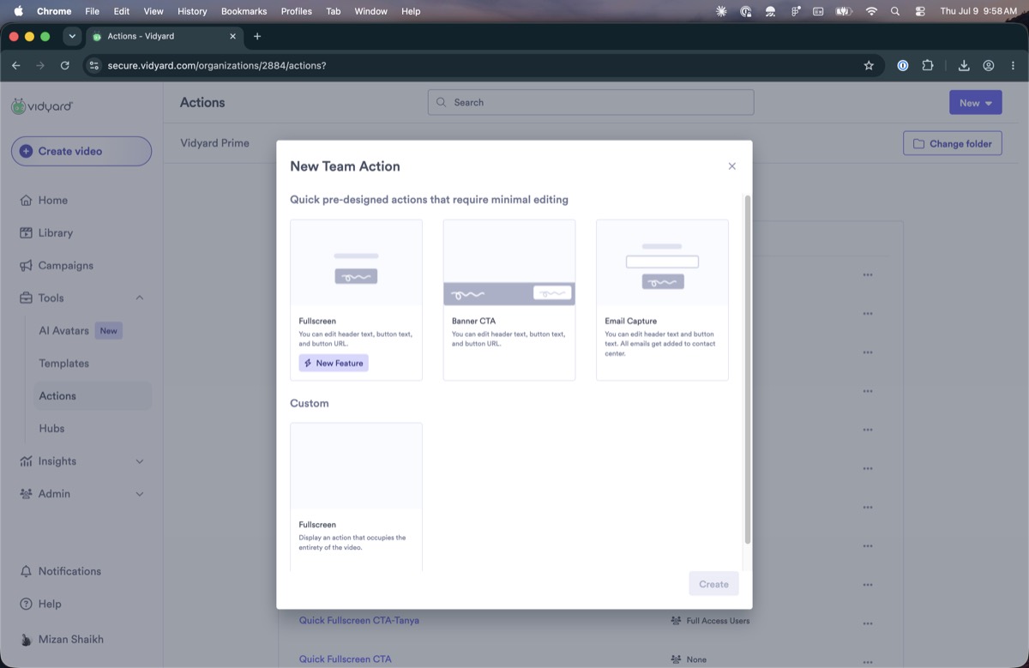Open the Quick Fullscreen CTA link

(x=345, y=659)
